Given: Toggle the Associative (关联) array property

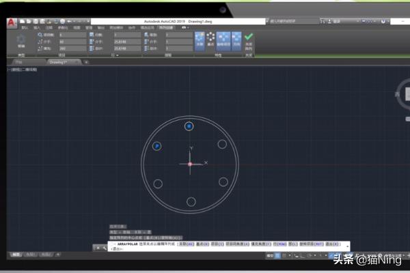Looking at the screenshot, I should coord(200,41).
